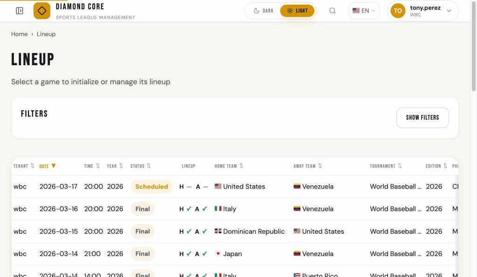Sort by Status column arrows icon
This screenshot has width=477, height=277.
[149, 166]
